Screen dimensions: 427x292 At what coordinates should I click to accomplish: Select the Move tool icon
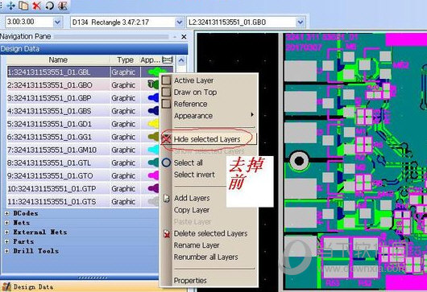10,6
